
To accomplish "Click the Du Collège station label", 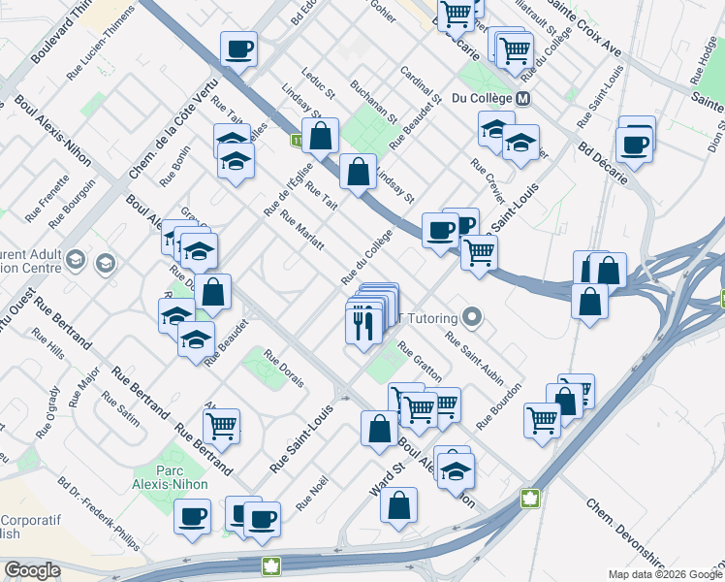I will point(483,99).
